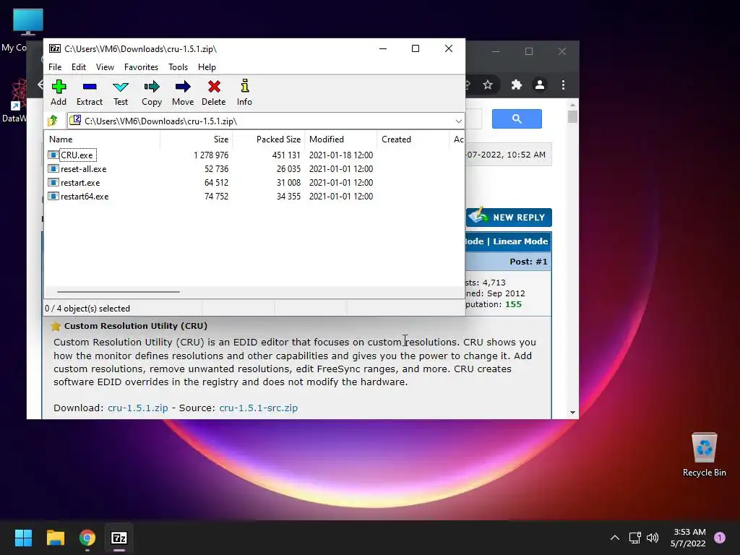Click Chrome extensions puzzle icon
The height and width of the screenshot is (555, 740).
tap(516, 85)
